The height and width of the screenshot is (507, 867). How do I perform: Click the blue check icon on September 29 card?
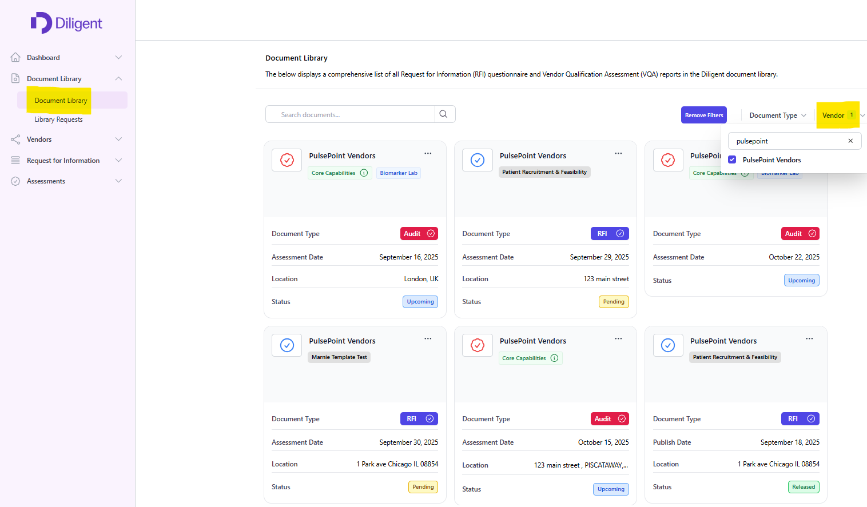[x=478, y=160]
